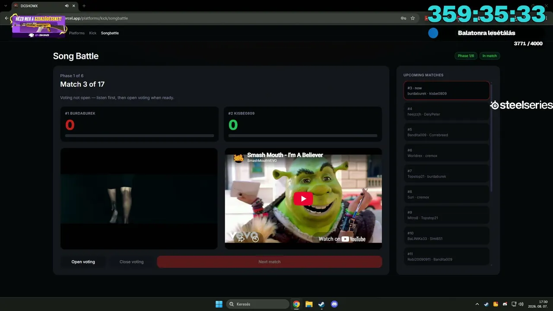The width and height of the screenshot is (553, 311).
Task: Click the Steam system tray icon
Action: [x=486, y=304]
